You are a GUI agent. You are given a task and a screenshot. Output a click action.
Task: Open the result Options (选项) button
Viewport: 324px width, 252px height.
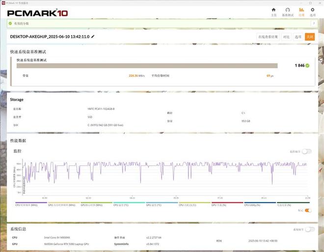[298, 37]
